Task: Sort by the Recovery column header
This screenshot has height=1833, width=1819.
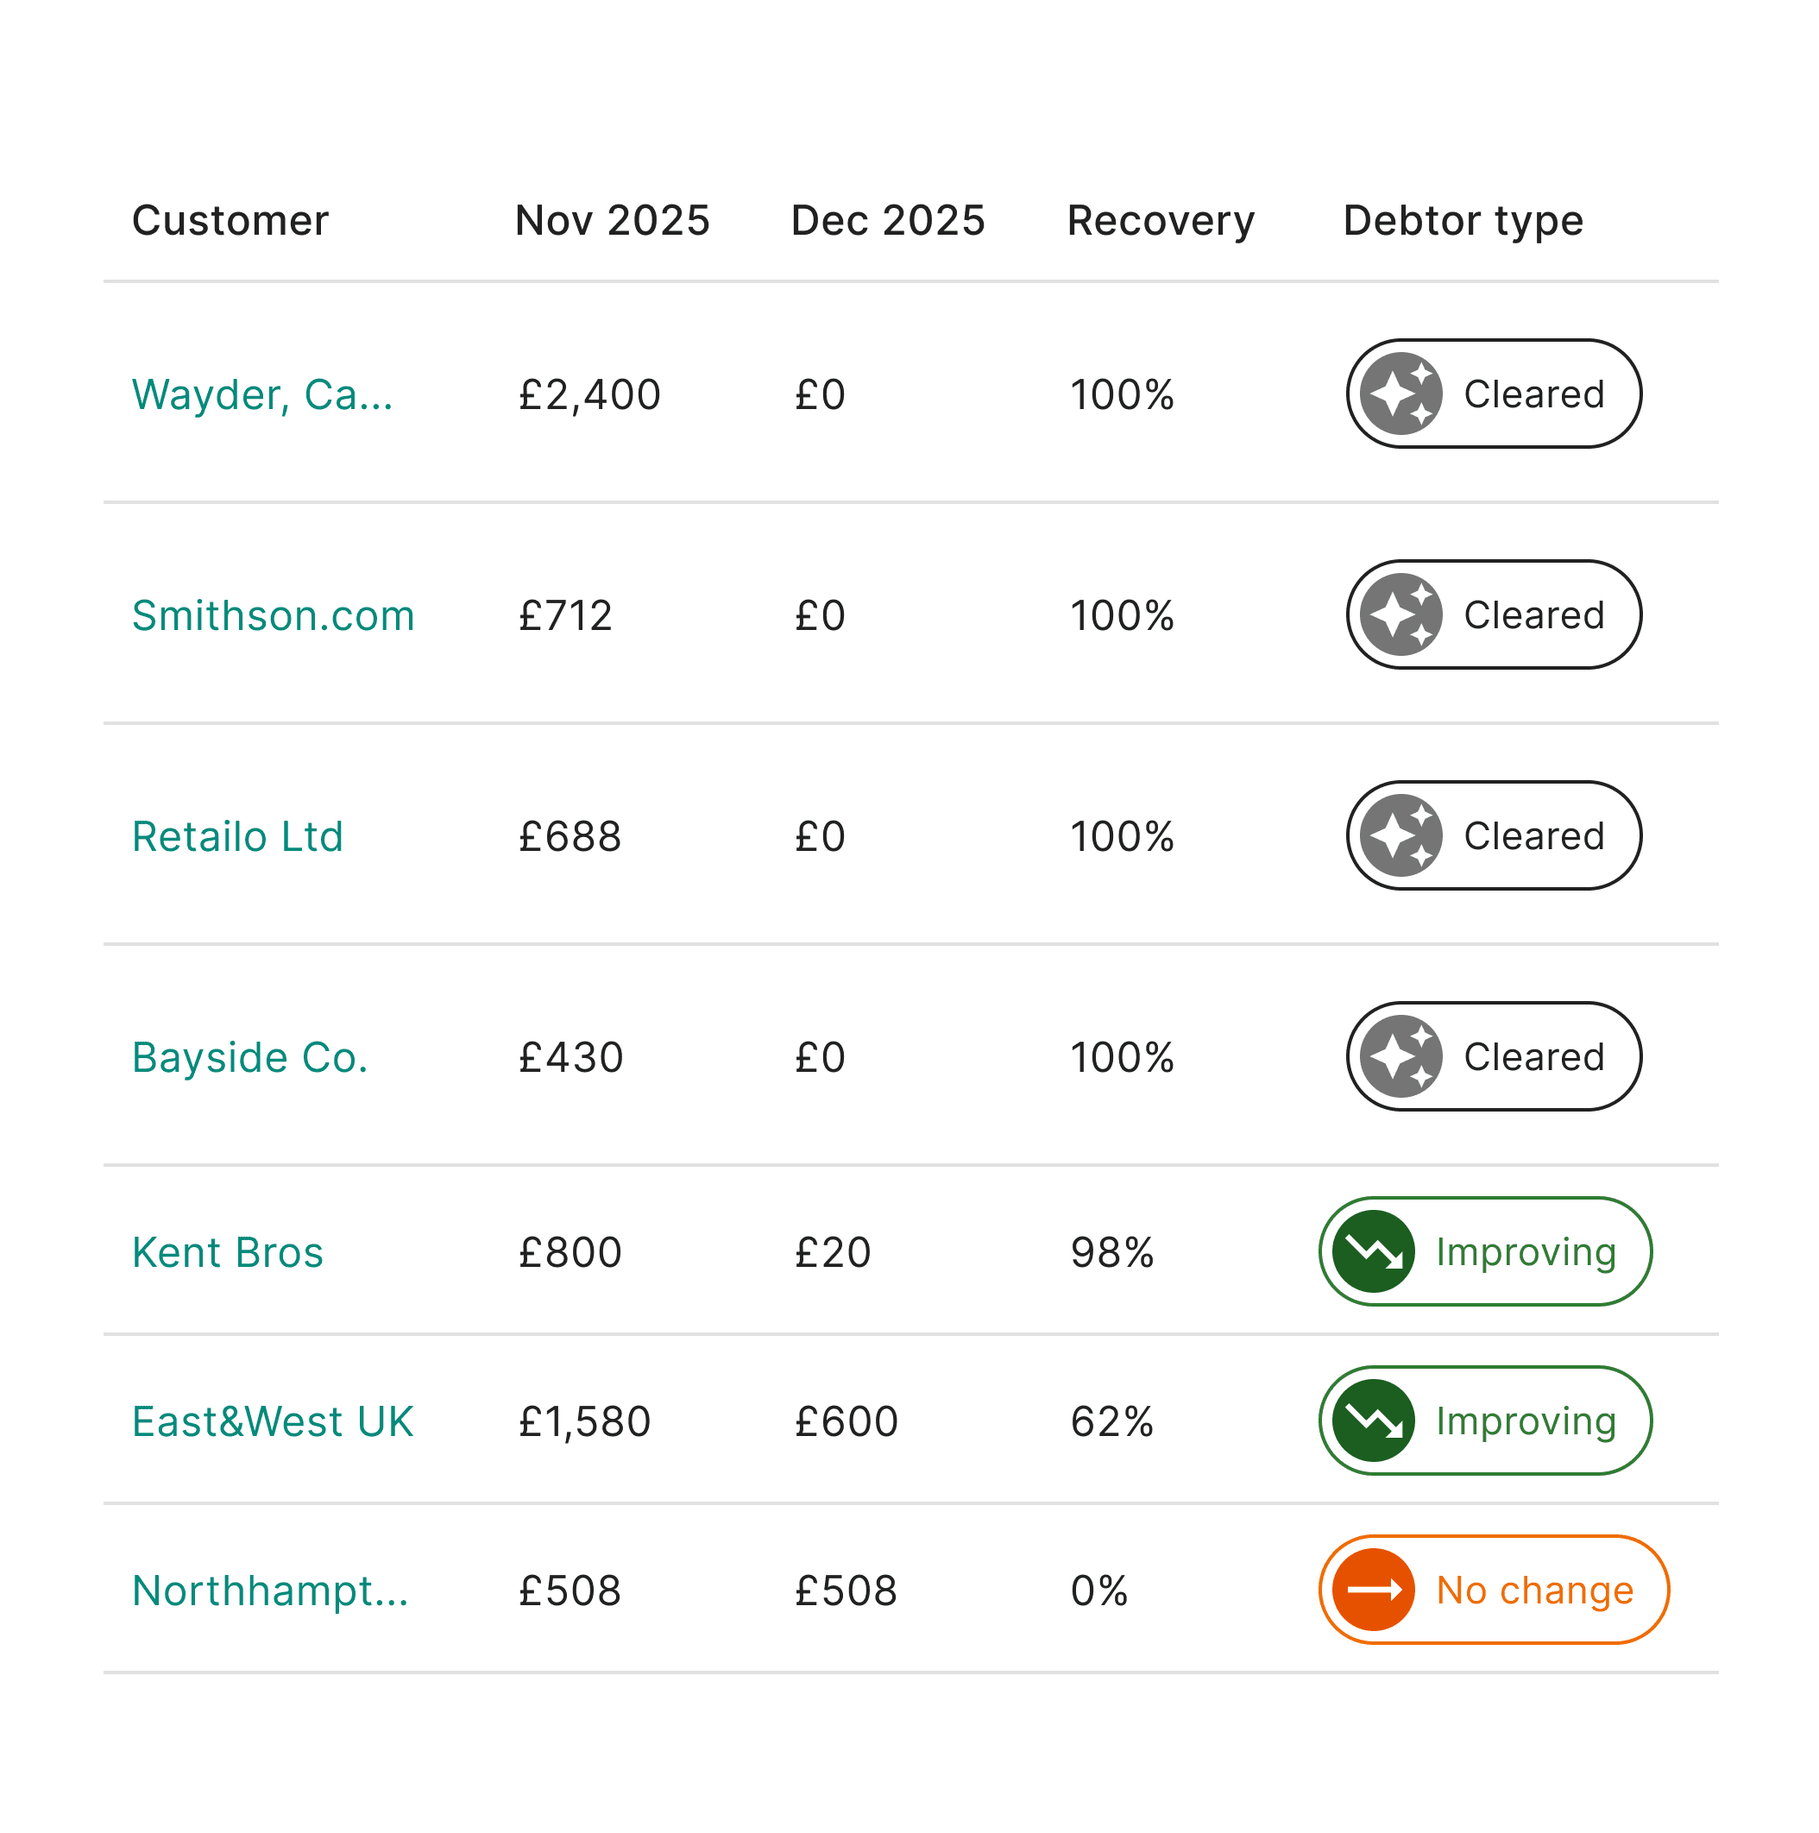Action: (1161, 221)
